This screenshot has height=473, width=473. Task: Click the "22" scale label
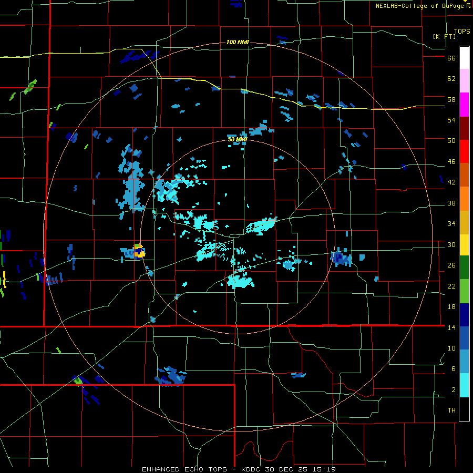click(x=451, y=286)
